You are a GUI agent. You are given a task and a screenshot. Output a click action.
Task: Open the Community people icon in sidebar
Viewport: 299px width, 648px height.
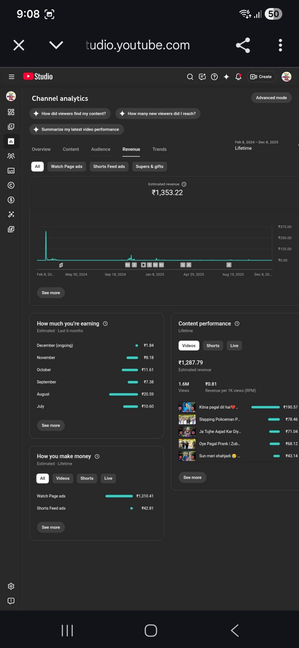tap(11, 156)
